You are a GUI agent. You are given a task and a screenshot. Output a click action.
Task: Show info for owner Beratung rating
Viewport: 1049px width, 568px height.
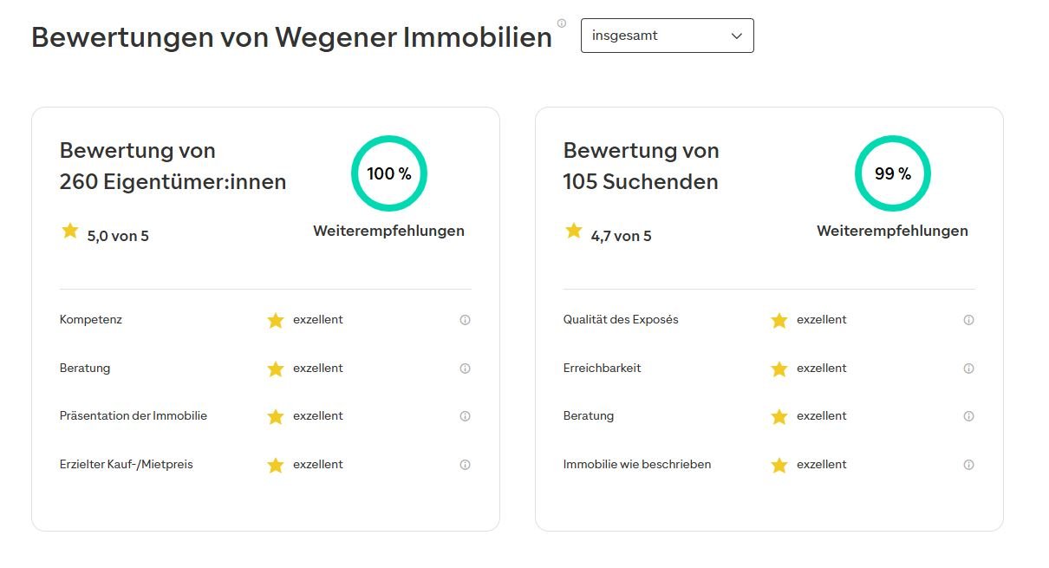(x=465, y=369)
